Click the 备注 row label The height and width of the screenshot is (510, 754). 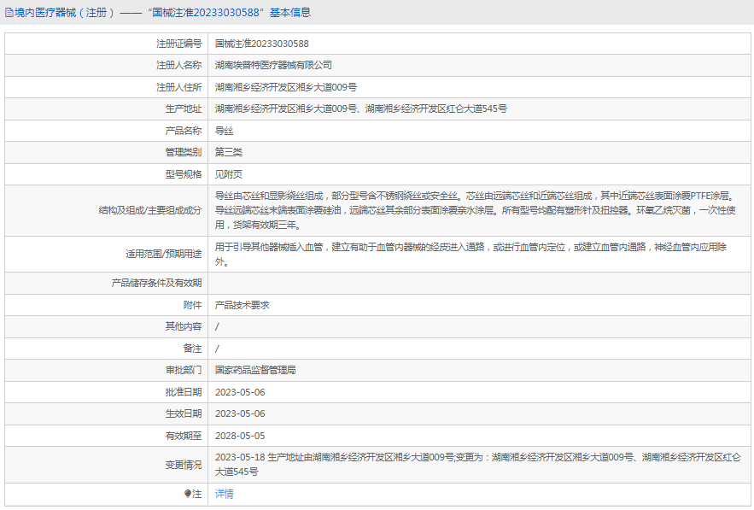(x=192, y=349)
